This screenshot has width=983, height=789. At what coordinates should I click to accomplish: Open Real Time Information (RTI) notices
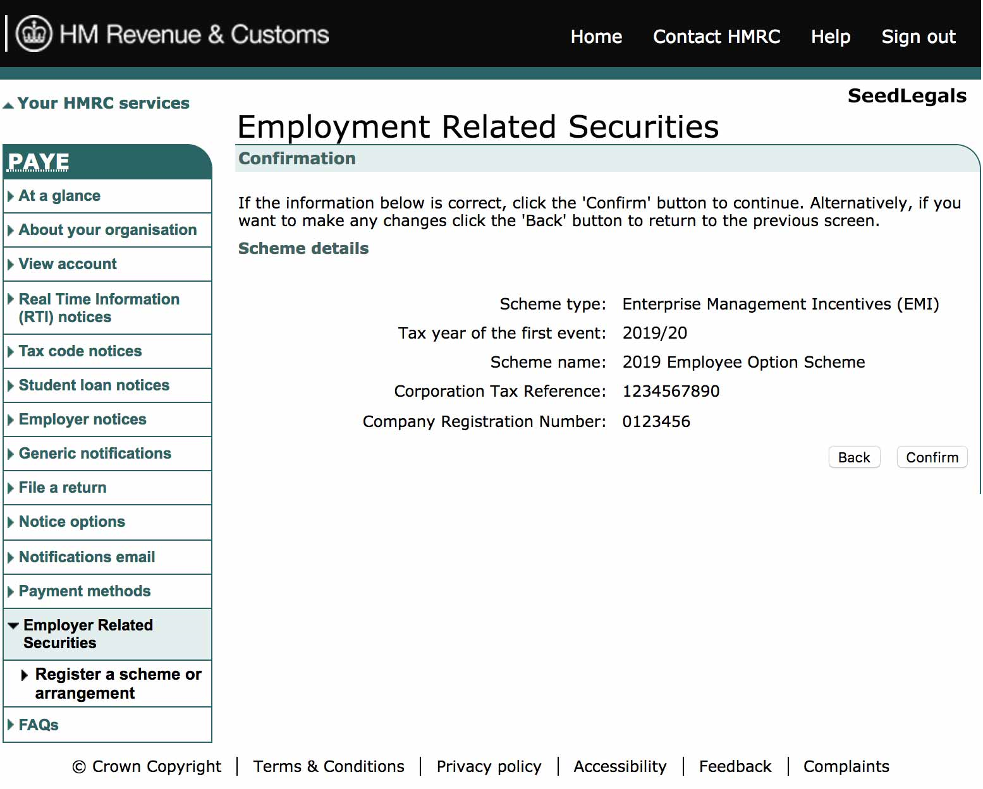coord(99,308)
